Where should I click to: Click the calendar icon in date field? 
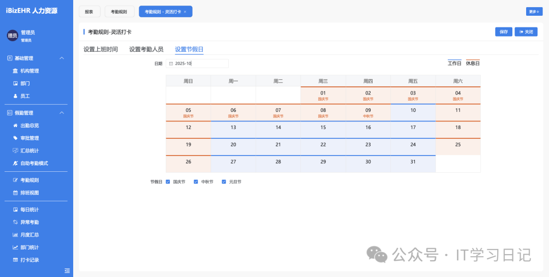171,64
